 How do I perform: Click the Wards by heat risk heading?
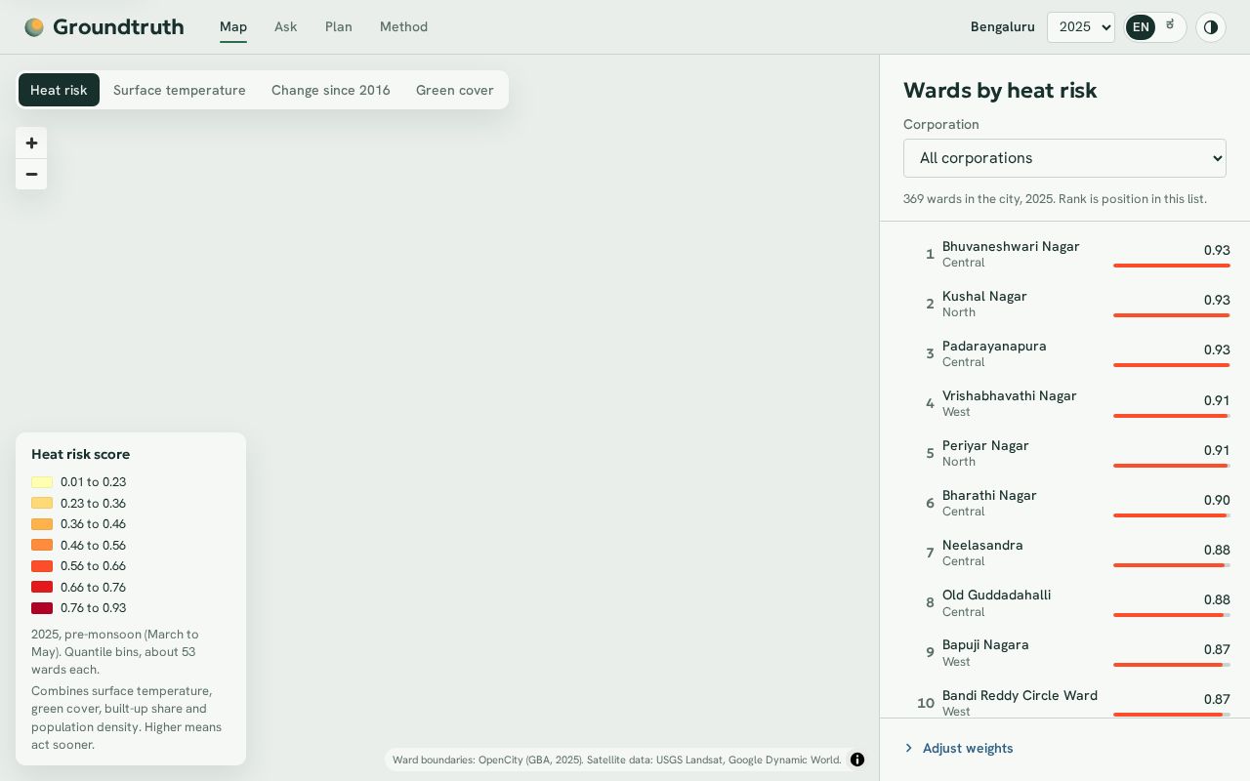tap(1000, 91)
